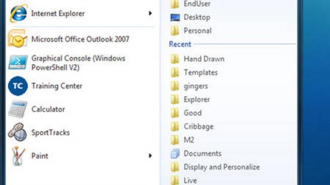The image size is (330, 185).
Task: Click the Recent section header
Action: (180, 44)
